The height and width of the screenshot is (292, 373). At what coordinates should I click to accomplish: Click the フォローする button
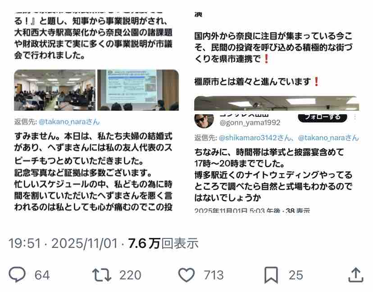(x=323, y=117)
